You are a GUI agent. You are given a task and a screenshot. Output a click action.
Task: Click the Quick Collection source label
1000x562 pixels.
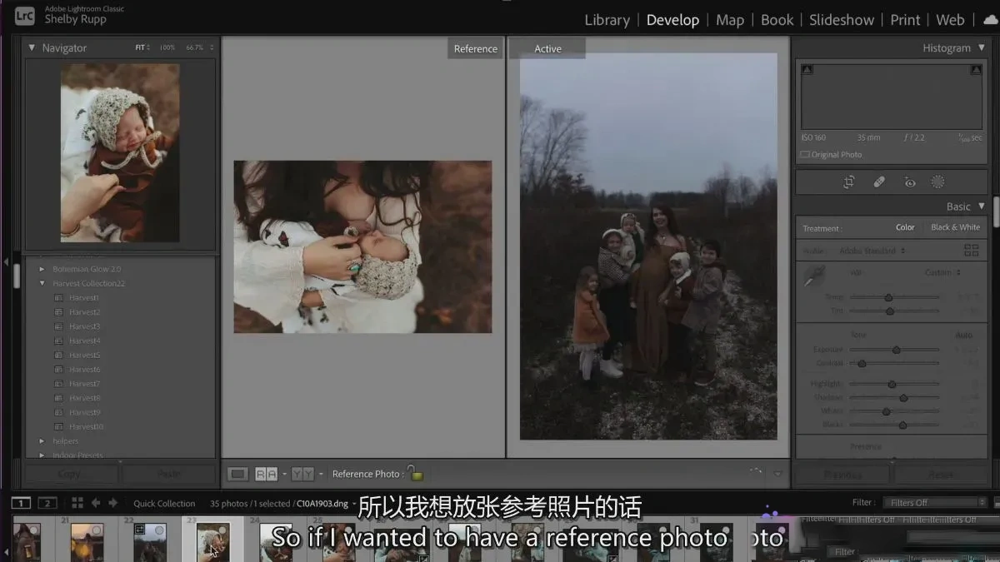coord(164,504)
